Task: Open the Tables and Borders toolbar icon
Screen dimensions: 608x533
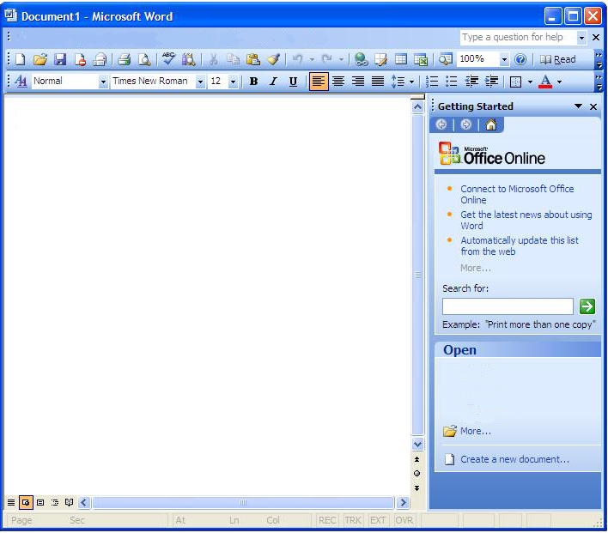Action: point(380,59)
